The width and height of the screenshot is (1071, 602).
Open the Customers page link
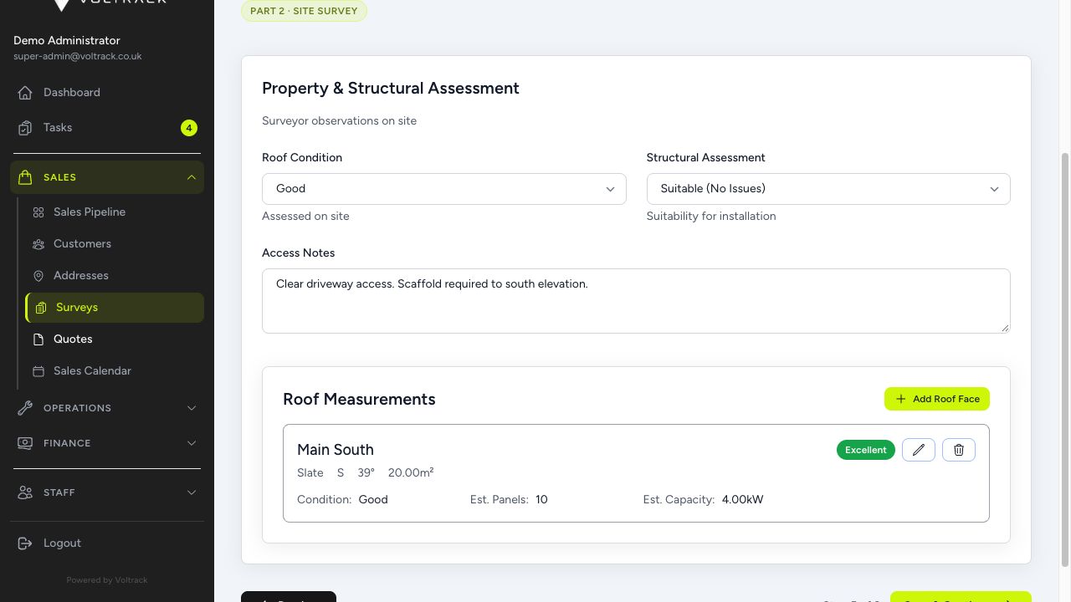pyautogui.click(x=115, y=244)
